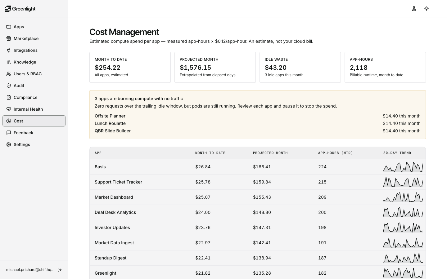
Task: Click the Deal Desk Analytics row name
Action: 115,212
